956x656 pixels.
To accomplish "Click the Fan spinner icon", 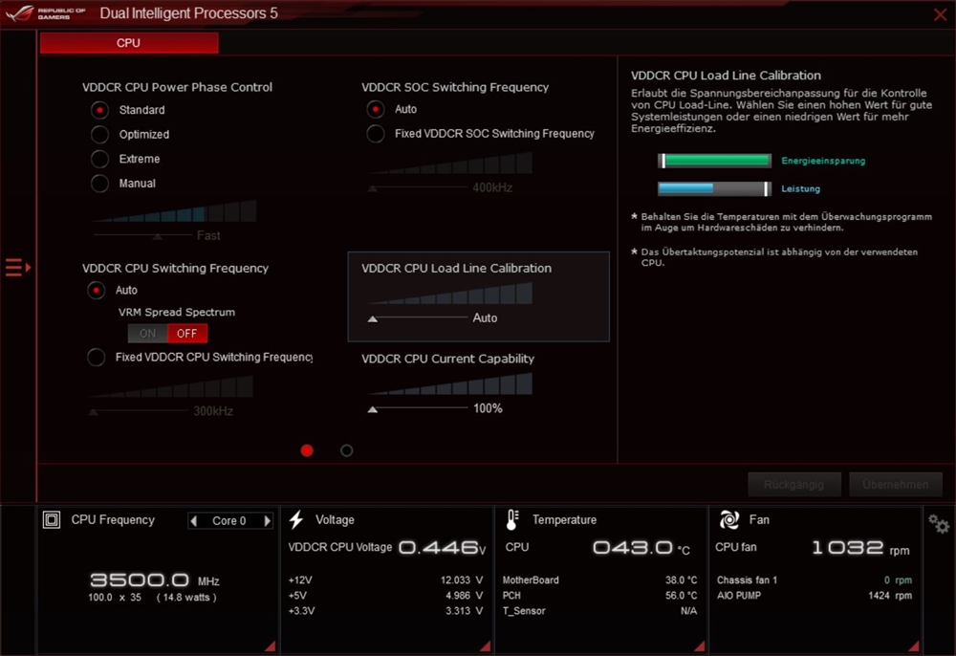I will coord(729,519).
